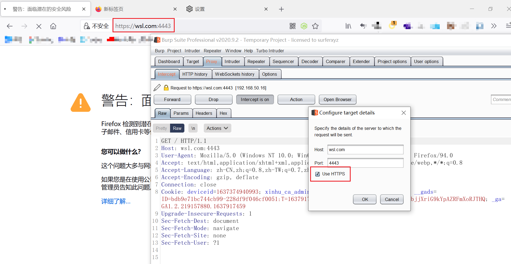Click the Port input field
Screen dimensions: 511x264
tap(366, 163)
